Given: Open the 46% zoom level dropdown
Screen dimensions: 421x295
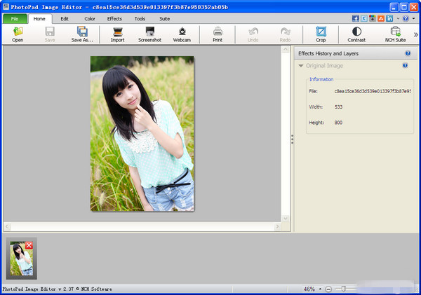Looking at the screenshot, I should [x=320, y=289].
